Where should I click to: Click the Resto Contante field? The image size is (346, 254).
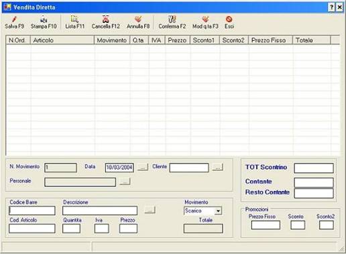tap(314, 193)
